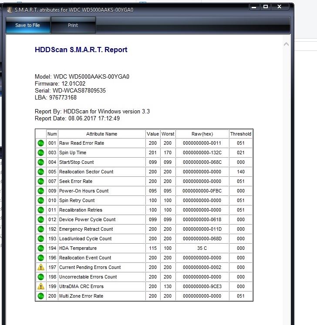317x325 pixels.
Task: Click the Reallocation Sector Count attribute name
Action: 86,172
